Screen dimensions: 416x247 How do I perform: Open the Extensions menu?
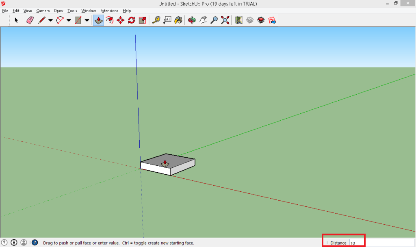109,11
